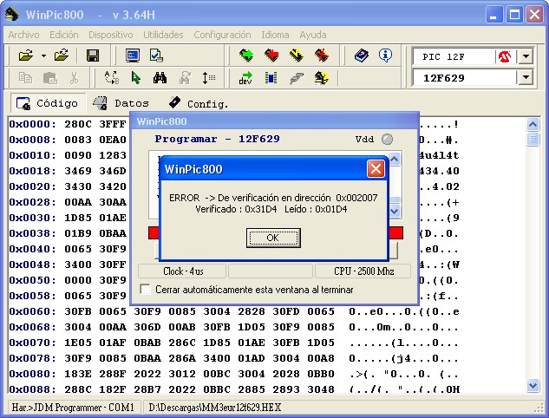This screenshot has height=418, width=549.
Task: Open the Ayuda menu
Action: click(x=313, y=35)
